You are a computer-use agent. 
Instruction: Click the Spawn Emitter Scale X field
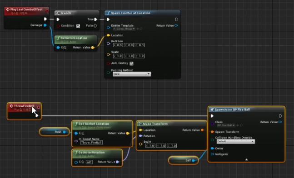click(118, 56)
